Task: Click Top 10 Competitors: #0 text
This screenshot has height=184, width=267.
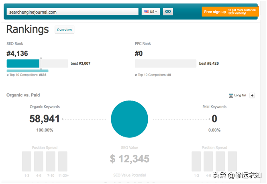Action: [x=153, y=75]
